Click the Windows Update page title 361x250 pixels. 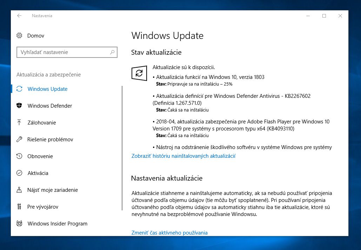(x=167, y=36)
